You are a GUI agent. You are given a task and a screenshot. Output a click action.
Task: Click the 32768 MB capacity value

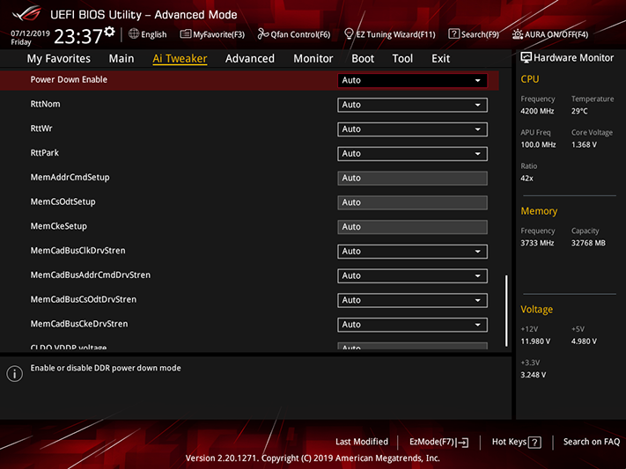point(588,243)
